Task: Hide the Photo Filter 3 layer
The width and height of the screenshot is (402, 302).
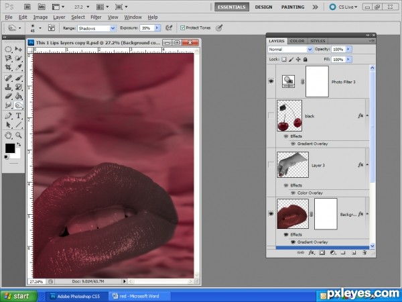Action: coord(271,81)
